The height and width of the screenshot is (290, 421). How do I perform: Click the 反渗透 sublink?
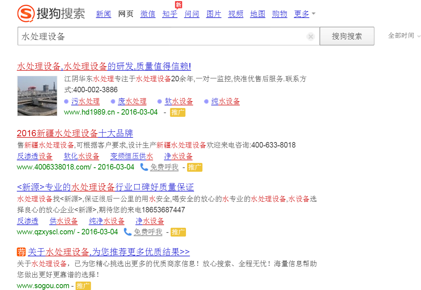click(x=28, y=221)
